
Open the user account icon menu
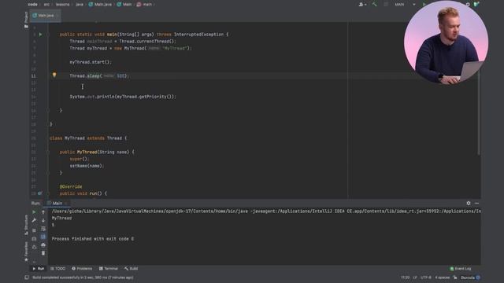362,5
